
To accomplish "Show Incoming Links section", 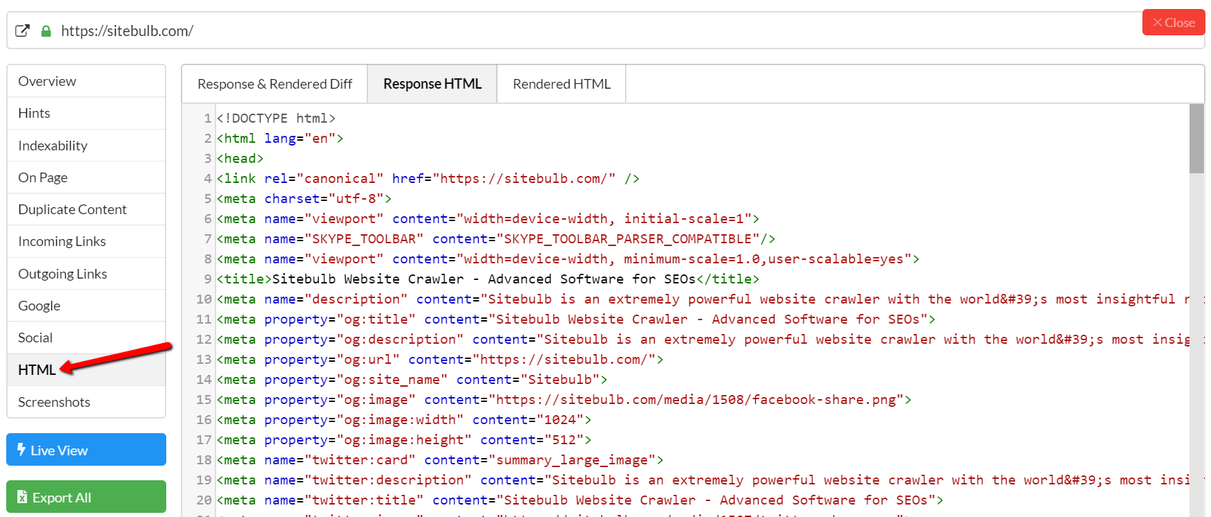I will (62, 241).
